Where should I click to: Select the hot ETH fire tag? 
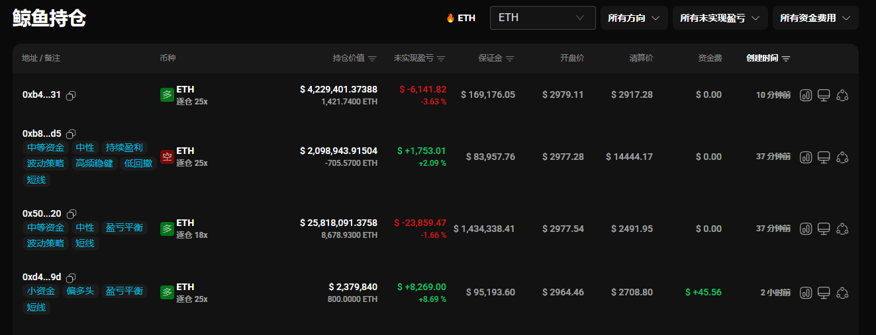pos(461,18)
